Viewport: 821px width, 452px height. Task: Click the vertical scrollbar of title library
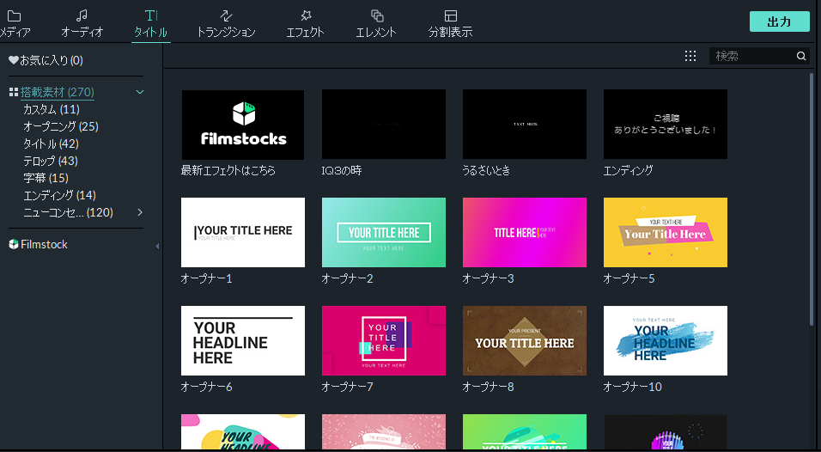(812, 199)
